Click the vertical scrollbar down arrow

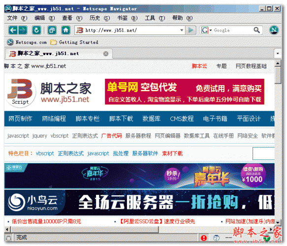pyautogui.click(x=278, y=222)
